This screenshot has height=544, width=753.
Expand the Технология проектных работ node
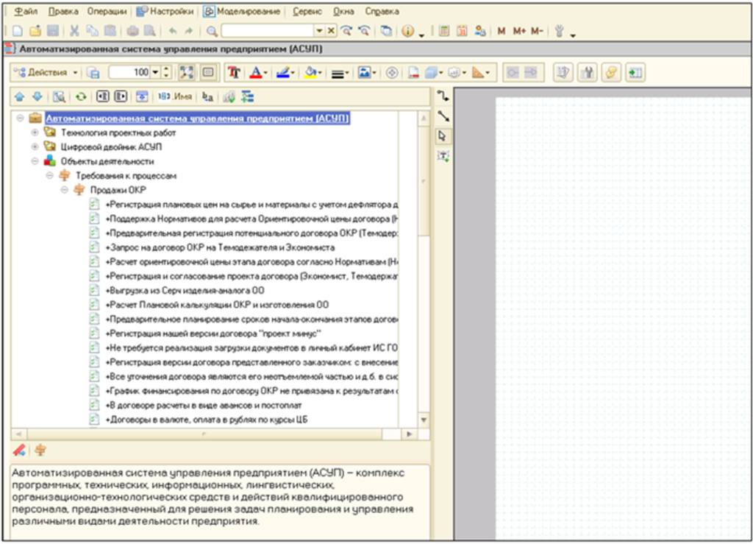[x=35, y=133]
